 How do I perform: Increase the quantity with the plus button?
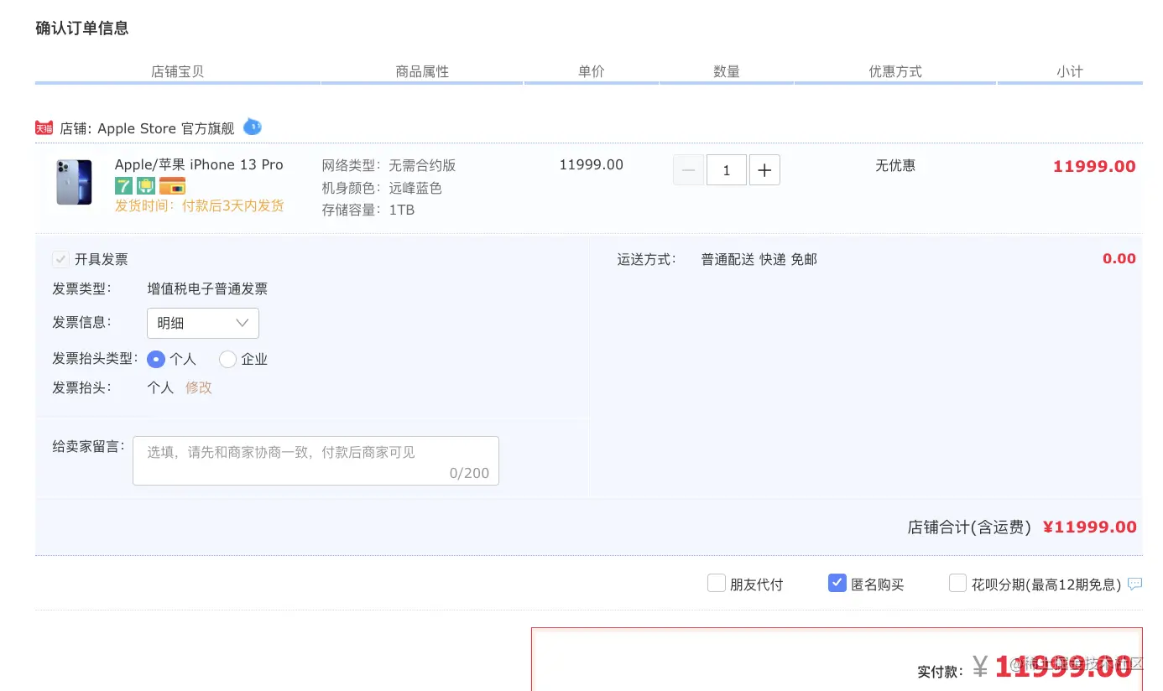point(764,170)
